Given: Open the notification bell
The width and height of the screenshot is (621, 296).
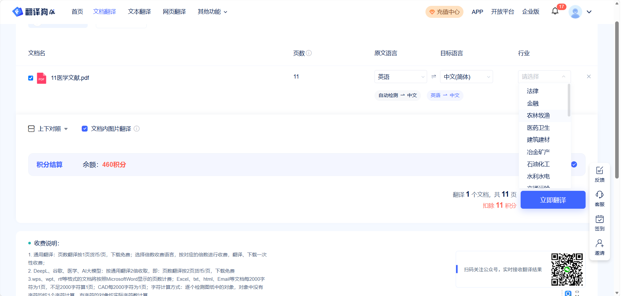Looking at the screenshot, I should tap(555, 11).
